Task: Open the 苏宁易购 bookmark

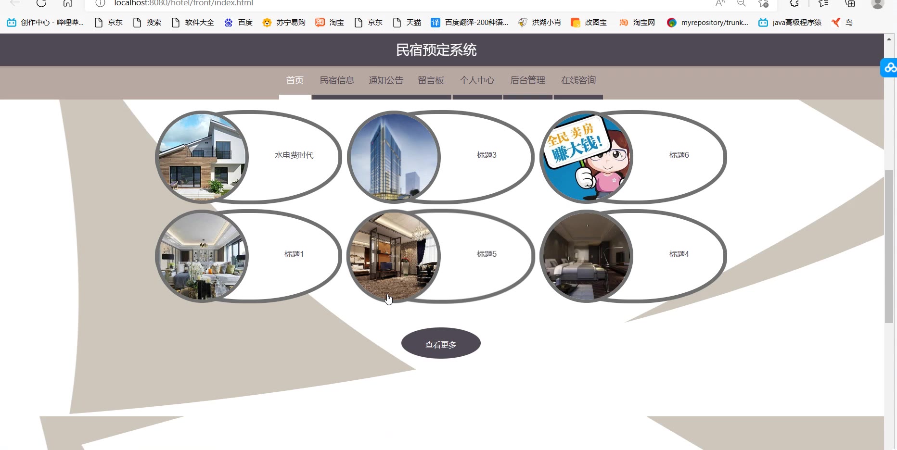Action: (x=284, y=23)
